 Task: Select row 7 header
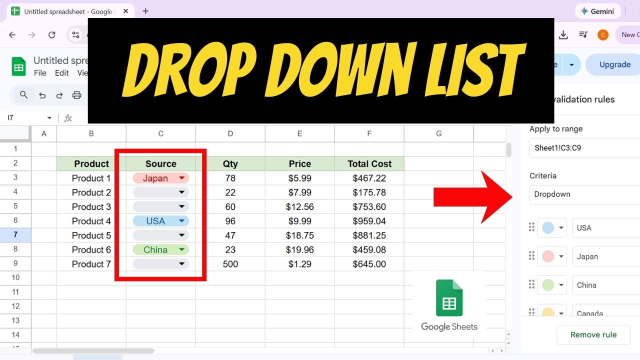pyautogui.click(x=15, y=235)
